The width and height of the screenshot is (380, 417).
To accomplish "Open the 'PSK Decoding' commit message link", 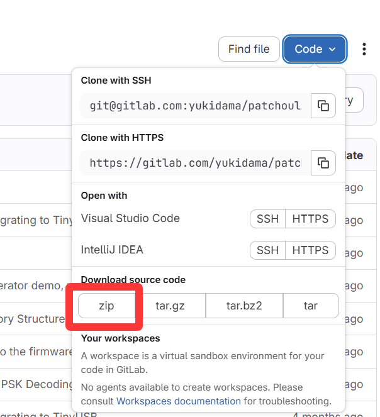I will point(31,383).
